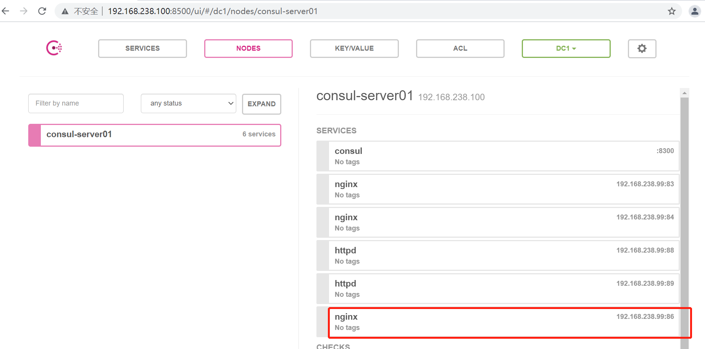Open the consul service on port 8300
Viewport: 705px width, 349px height.
(498, 156)
